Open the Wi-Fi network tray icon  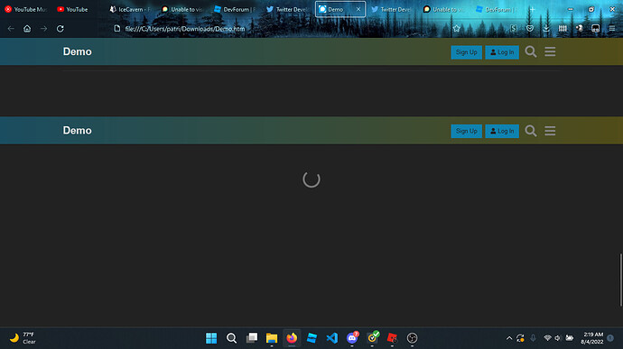(547, 338)
